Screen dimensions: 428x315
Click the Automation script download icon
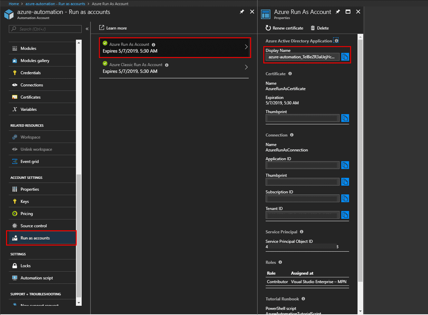click(15, 278)
